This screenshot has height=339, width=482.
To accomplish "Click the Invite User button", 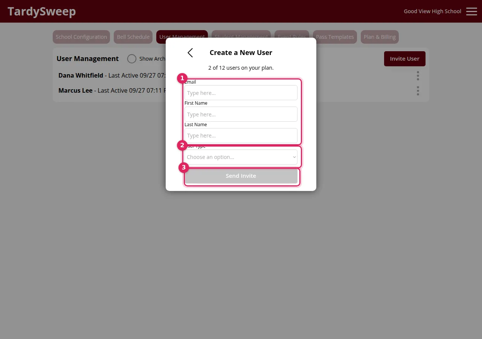I will tap(405, 59).
